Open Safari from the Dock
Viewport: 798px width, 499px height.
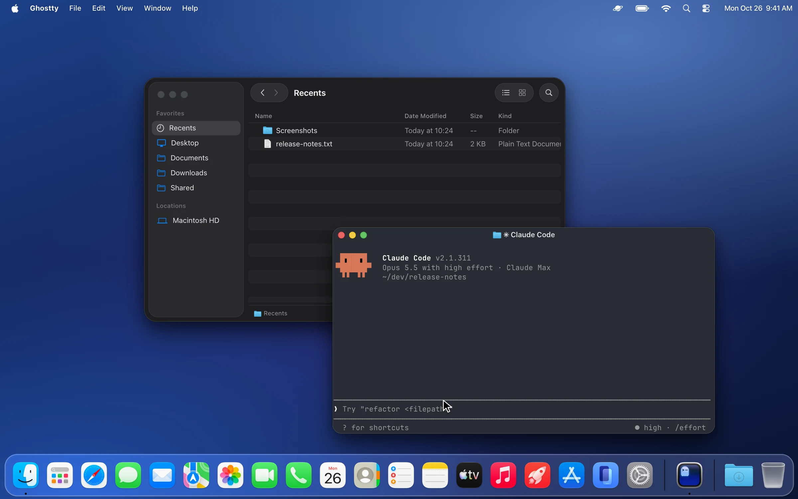pos(94,475)
